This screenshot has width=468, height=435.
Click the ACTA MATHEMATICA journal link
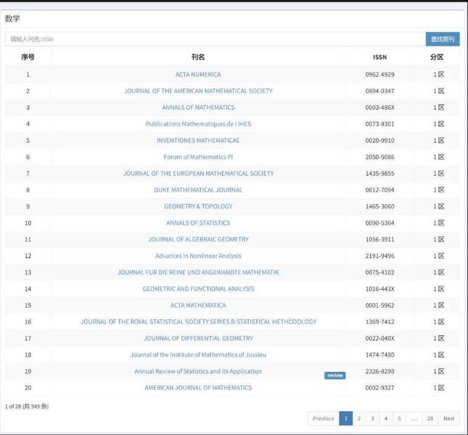(x=198, y=306)
